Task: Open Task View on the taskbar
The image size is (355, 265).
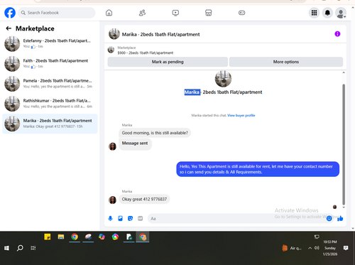Action: pos(33,248)
